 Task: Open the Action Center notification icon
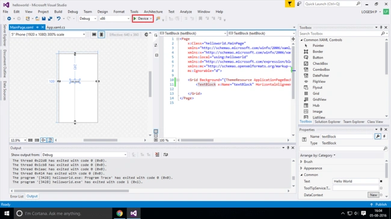coord(363,213)
